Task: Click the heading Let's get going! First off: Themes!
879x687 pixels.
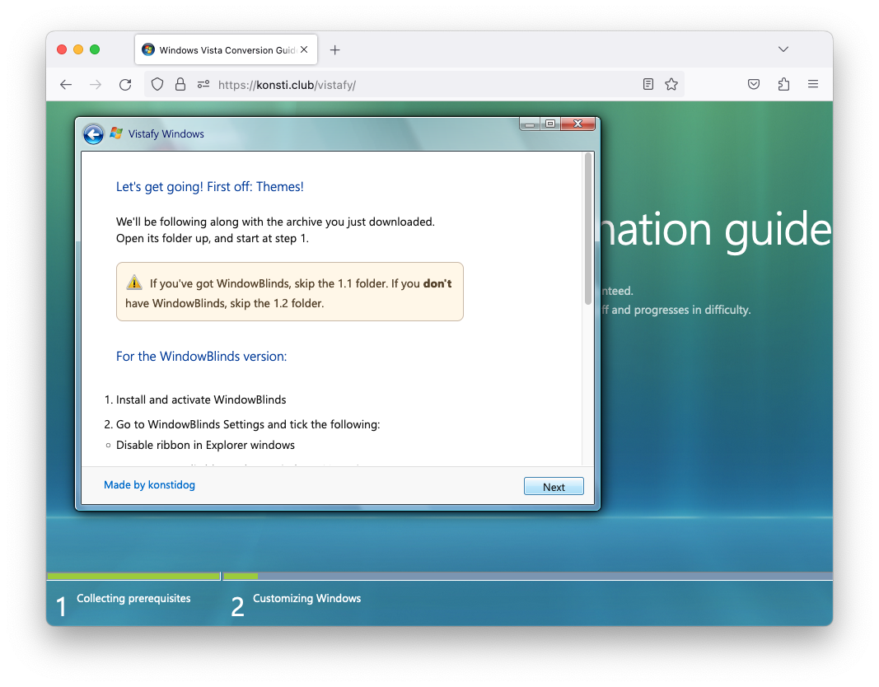Action: [x=210, y=187]
